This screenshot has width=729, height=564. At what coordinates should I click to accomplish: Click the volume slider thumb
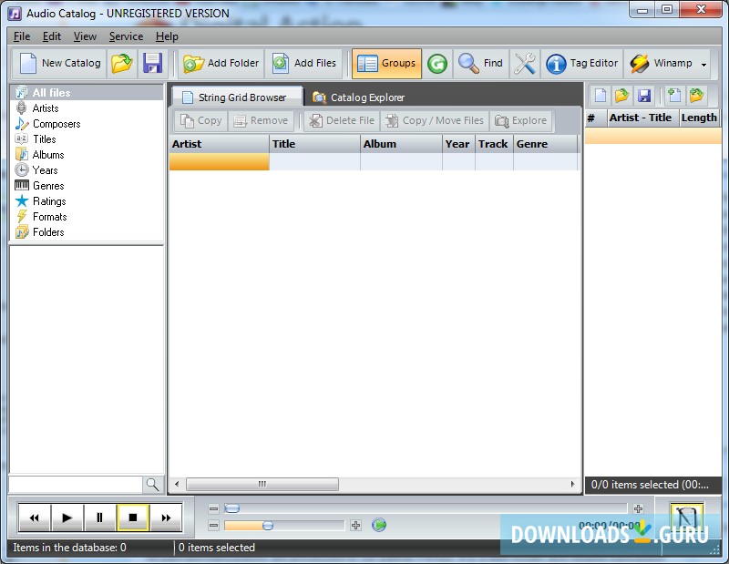267,526
